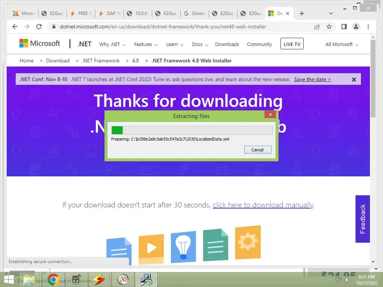Show hidden system tray icons
The image size is (383, 287).
tap(330, 280)
